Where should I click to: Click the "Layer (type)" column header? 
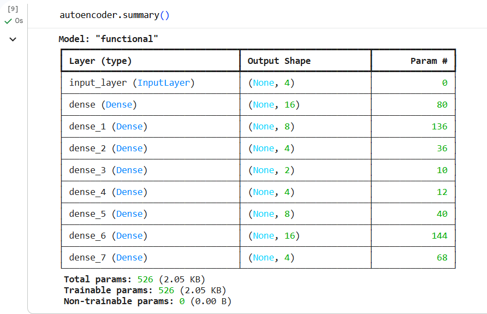(x=100, y=61)
